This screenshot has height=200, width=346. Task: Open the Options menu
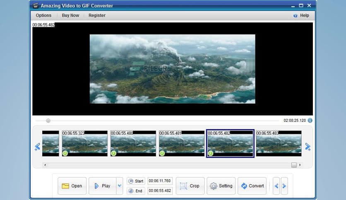tap(43, 15)
